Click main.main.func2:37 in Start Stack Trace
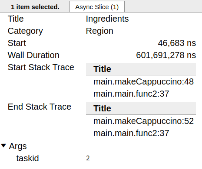Viewport: 202px width, 169px height. 131,94
